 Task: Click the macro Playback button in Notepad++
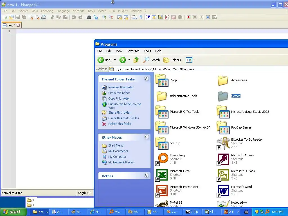pos(201,17)
